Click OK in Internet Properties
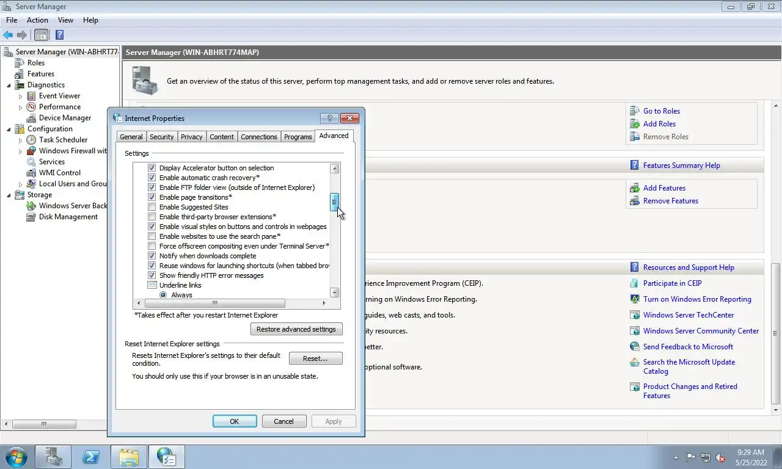The width and height of the screenshot is (782, 469). coord(235,421)
